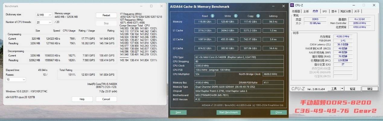Open the 处理器 tab in CPU-Z
The image size is (383, 121).
(x=296, y=11)
